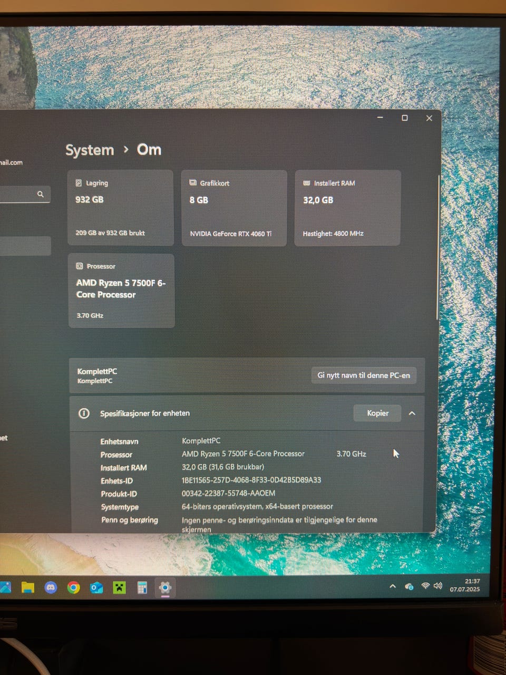Click the Kopier button
This screenshot has width=506, height=675.
coord(377,413)
